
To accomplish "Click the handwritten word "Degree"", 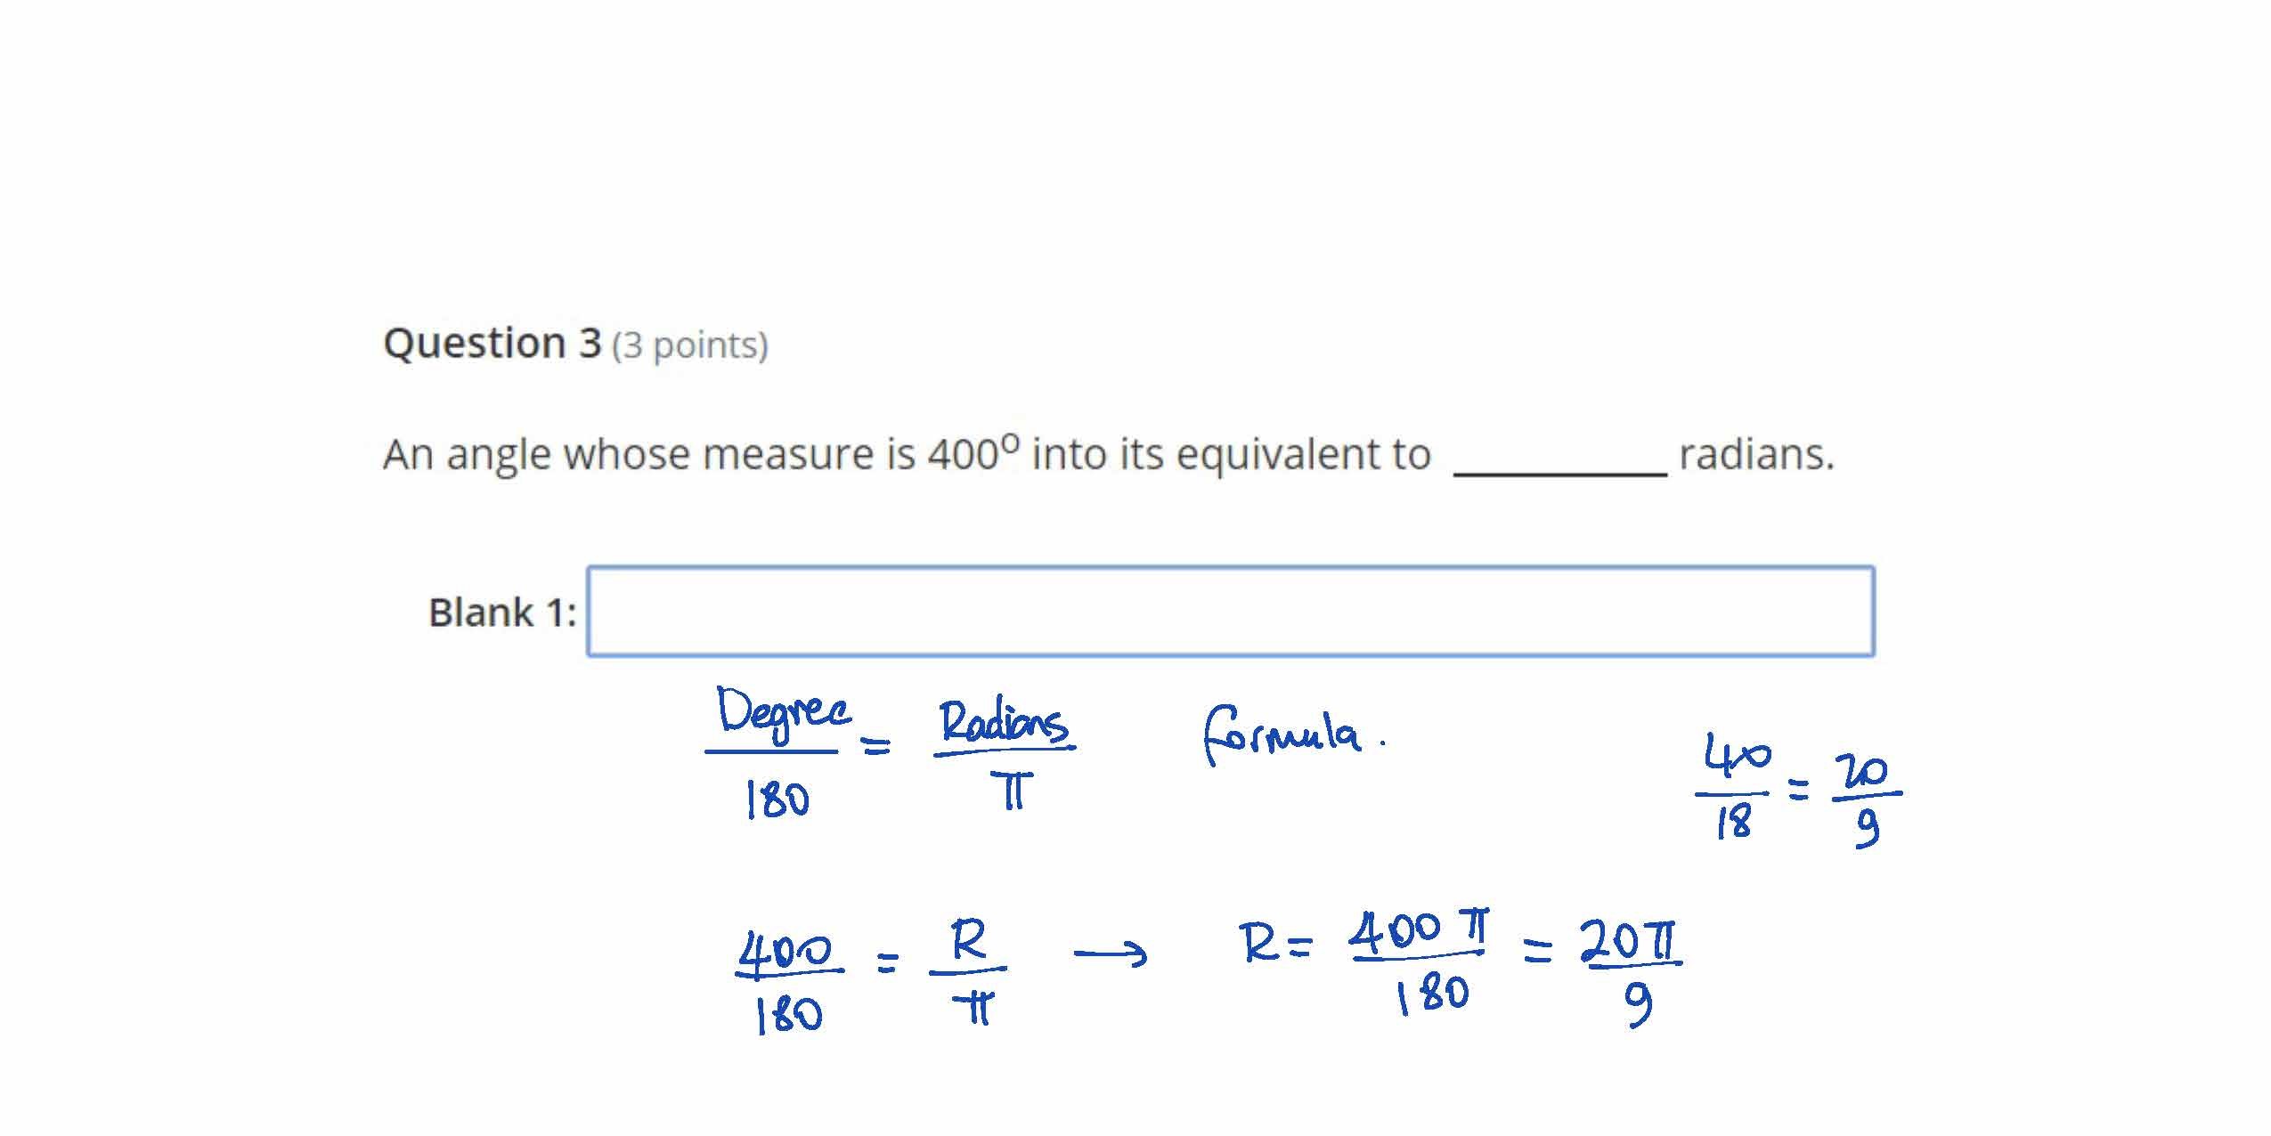I will pos(783,714).
